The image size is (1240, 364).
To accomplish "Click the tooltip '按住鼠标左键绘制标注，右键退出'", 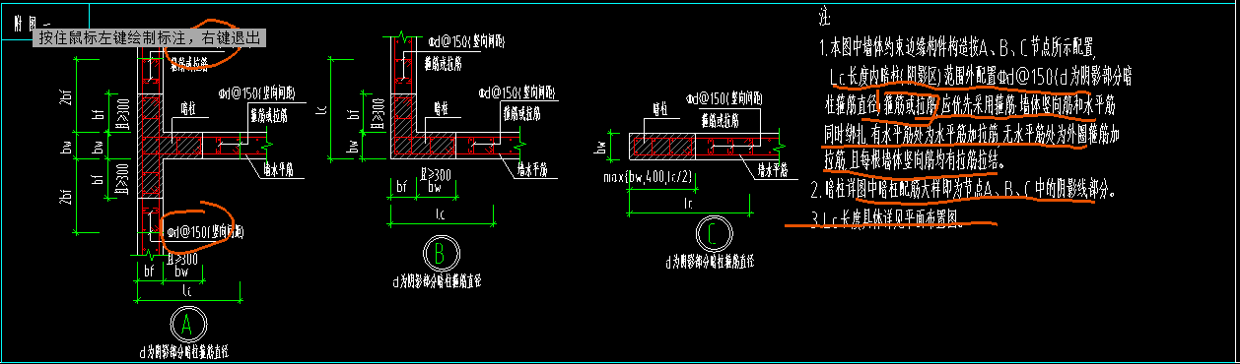I will pos(150,38).
